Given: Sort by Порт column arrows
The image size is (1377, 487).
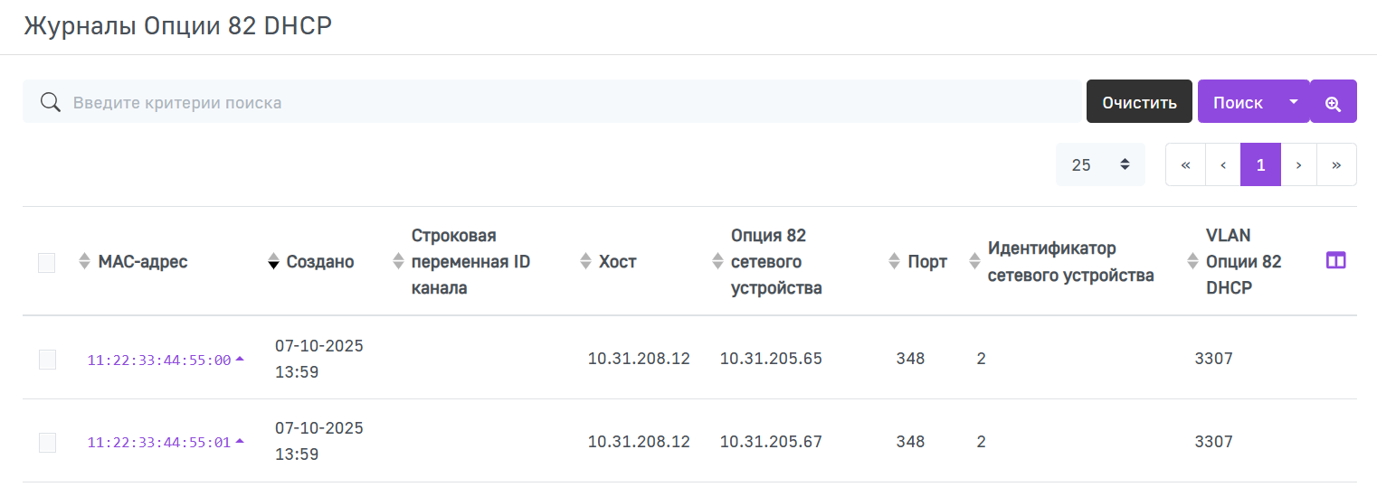Looking at the screenshot, I should point(896,262).
